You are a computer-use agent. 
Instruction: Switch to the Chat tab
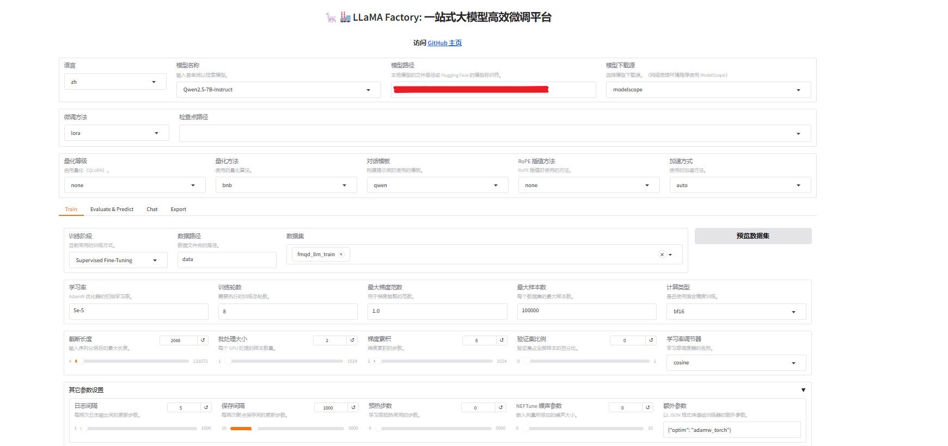[x=152, y=209]
